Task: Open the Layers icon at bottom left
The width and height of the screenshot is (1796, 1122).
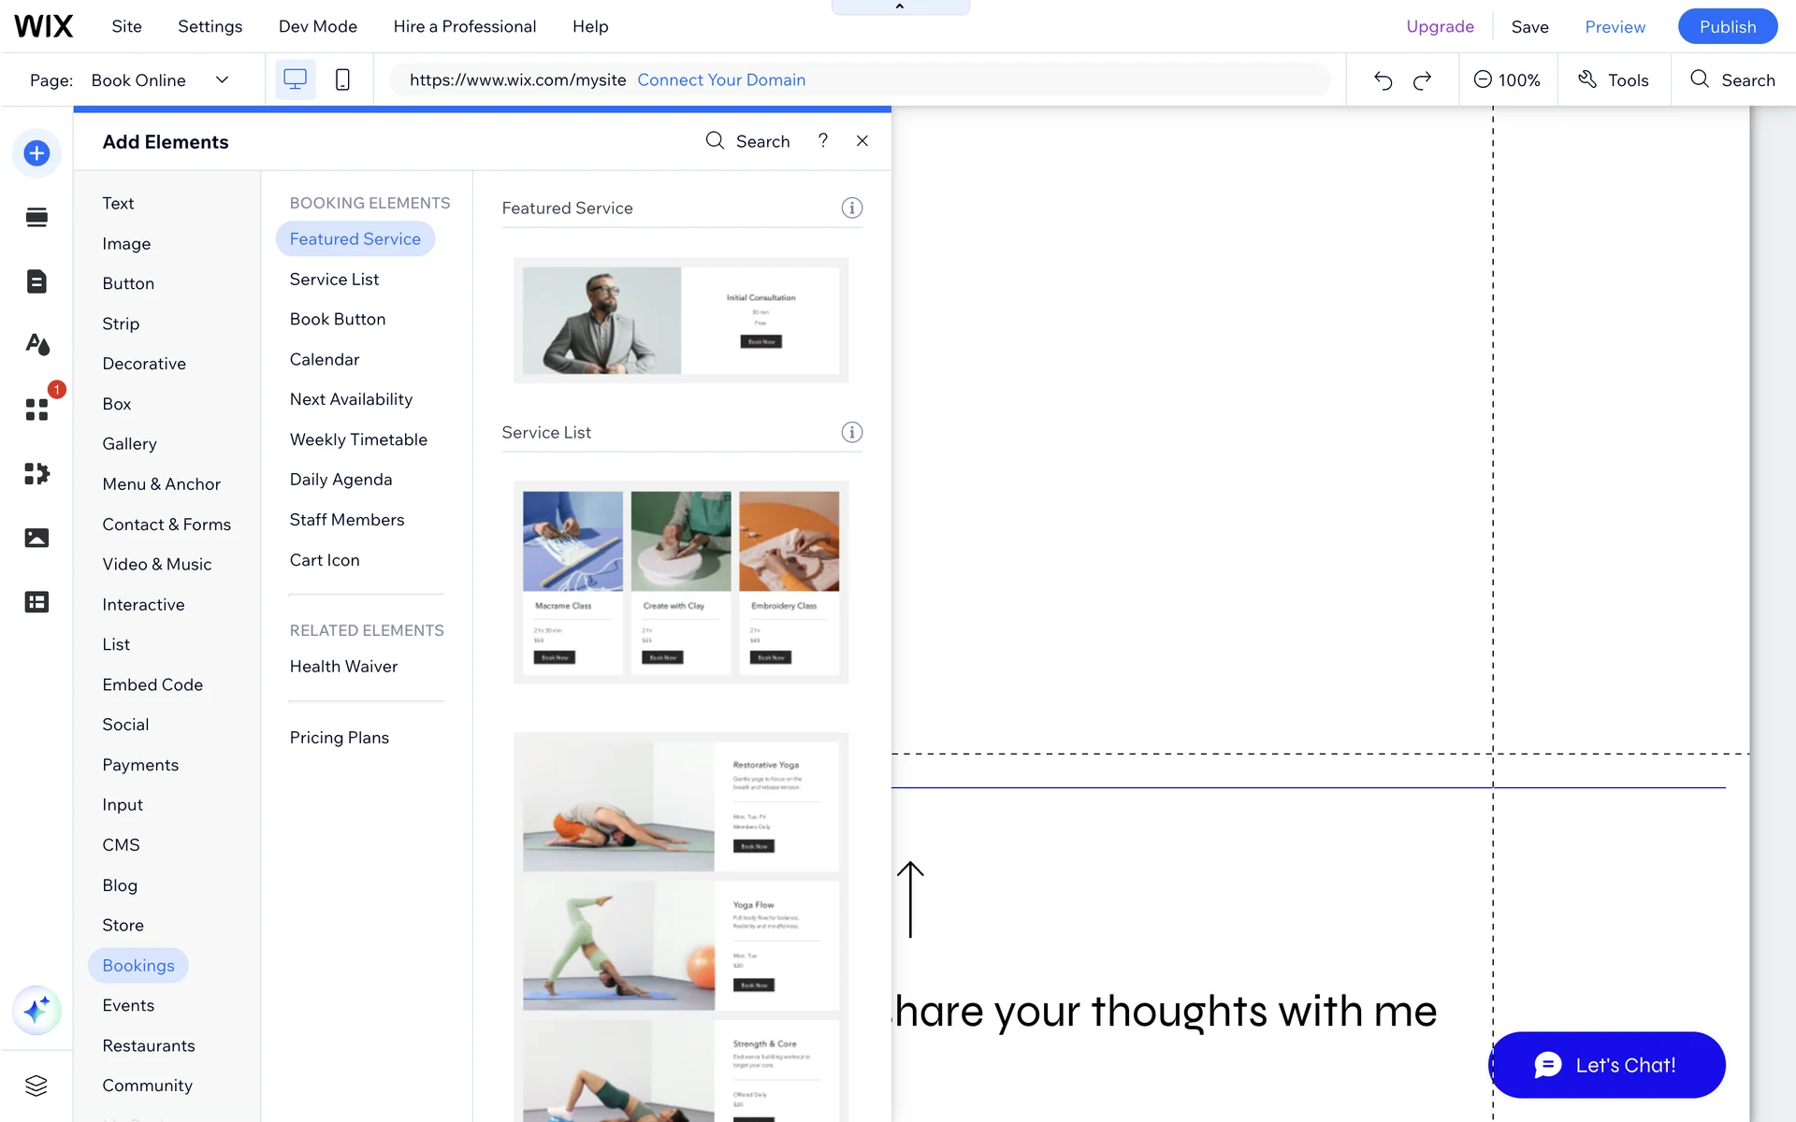Action: click(x=36, y=1086)
